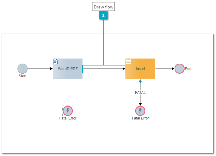This screenshot has width=216, height=156.
Task: Select the WordToPDF activity block
Action: (68, 68)
